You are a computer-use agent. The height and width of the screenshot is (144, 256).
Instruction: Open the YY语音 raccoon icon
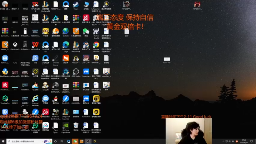tap(45, 32)
